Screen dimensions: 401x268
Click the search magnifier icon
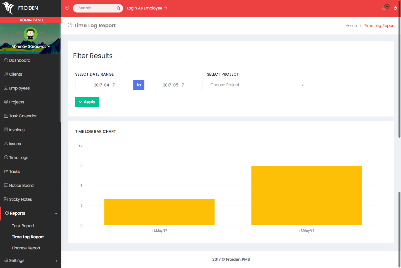click(x=118, y=8)
